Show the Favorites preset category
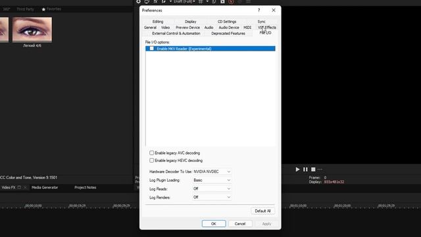The height and width of the screenshot is (237, 421). coord(51,9)
